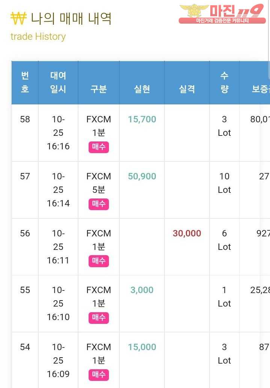Image resolution: width=270 pixels, height=388 pixels.
Task: Open the red 30,000 loss value
Action: (187, 233)
